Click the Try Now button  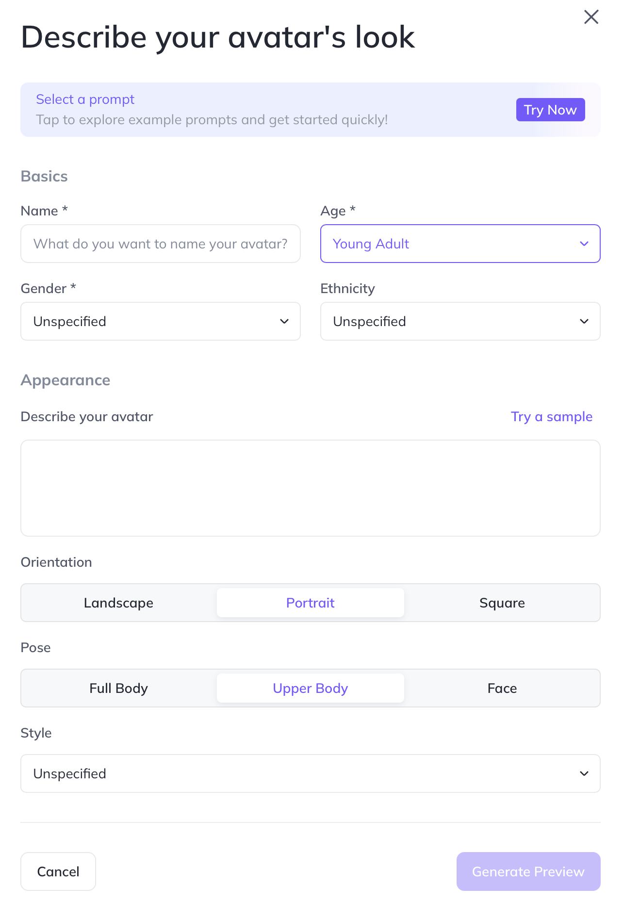[x=550, y=110]
